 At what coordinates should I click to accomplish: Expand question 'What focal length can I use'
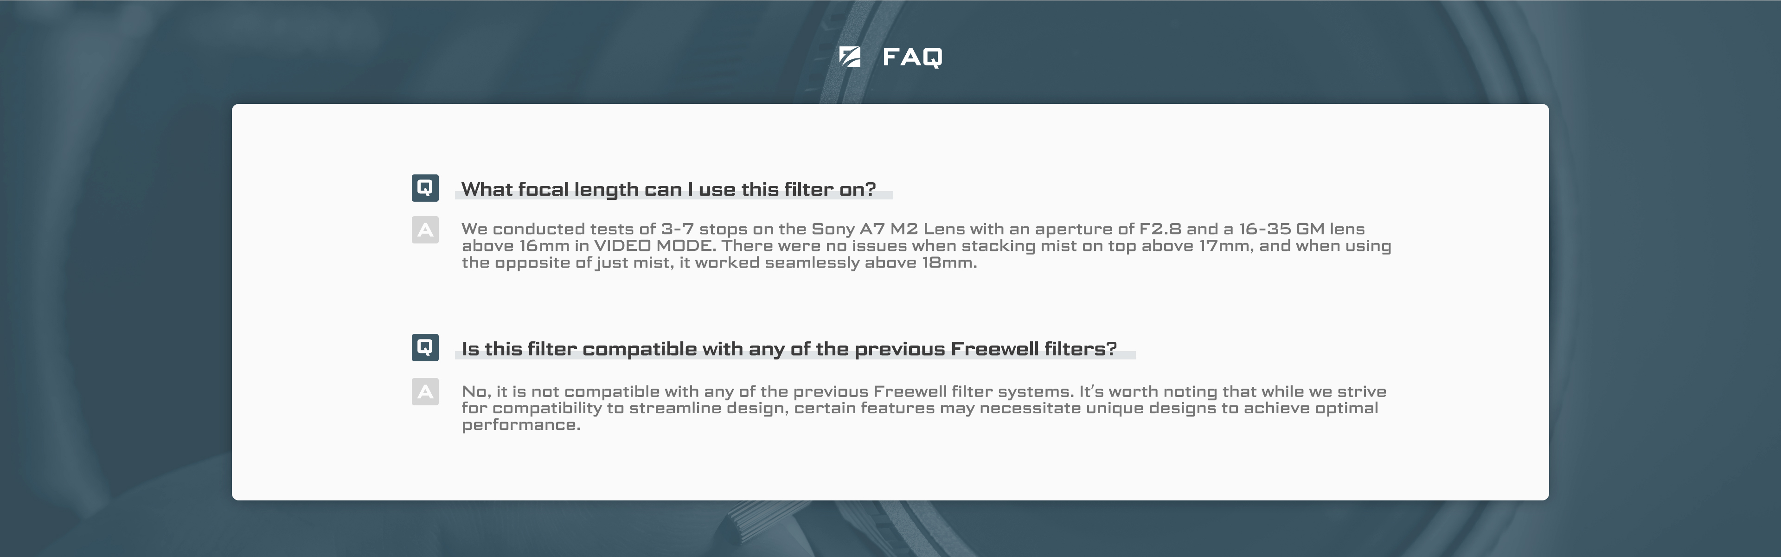pyautogui.click(x=668, y=189)
